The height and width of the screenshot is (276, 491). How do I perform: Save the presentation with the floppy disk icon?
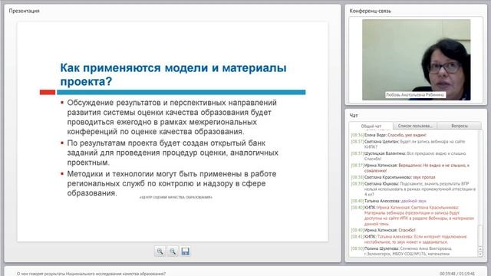coord(186,251)
